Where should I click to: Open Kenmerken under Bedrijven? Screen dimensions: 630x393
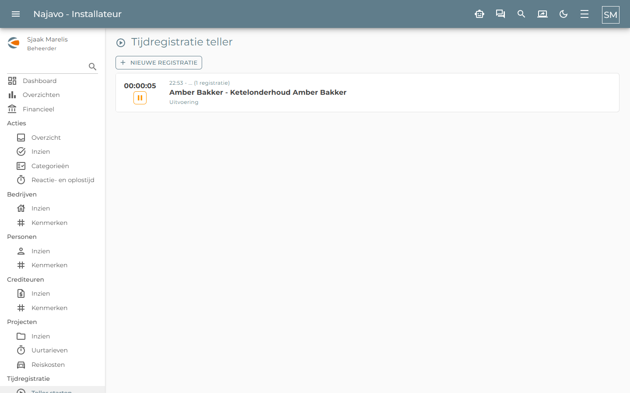point(52,223)
